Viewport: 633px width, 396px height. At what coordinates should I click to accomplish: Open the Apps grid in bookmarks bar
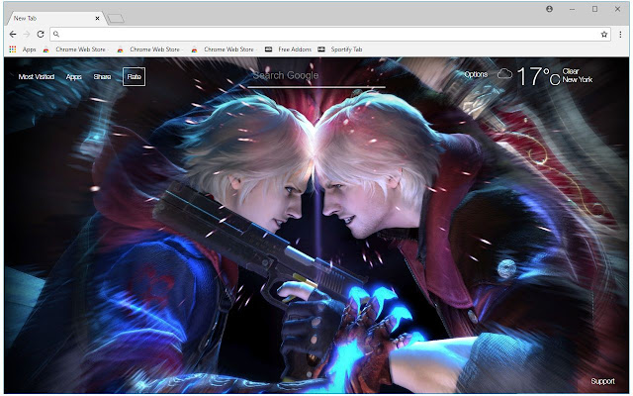tap(23, 49)
